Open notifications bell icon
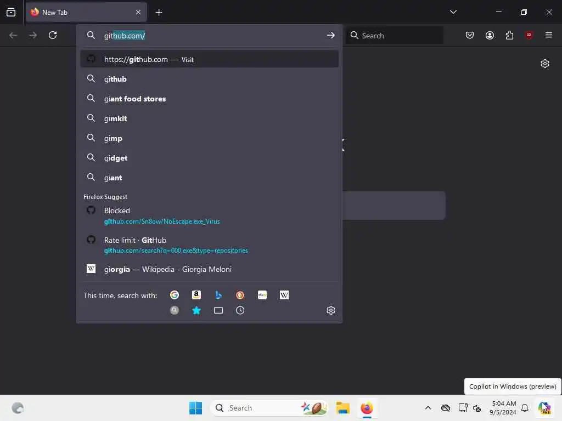The image size is (562, 421). tap(525, 408)
